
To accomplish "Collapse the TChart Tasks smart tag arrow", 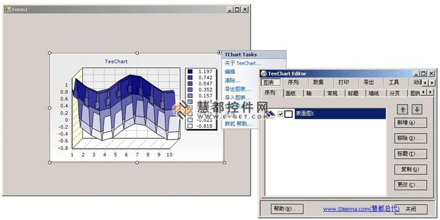I will (219, 52).
